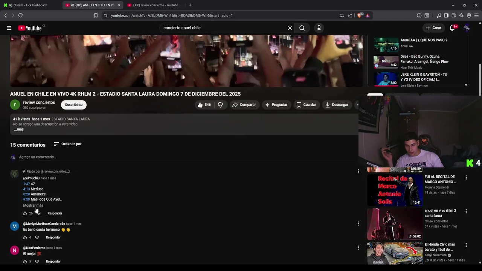Open options for Marco Antonio recital video
This screenshot has height=271, width=482.
tap(466, 177)
